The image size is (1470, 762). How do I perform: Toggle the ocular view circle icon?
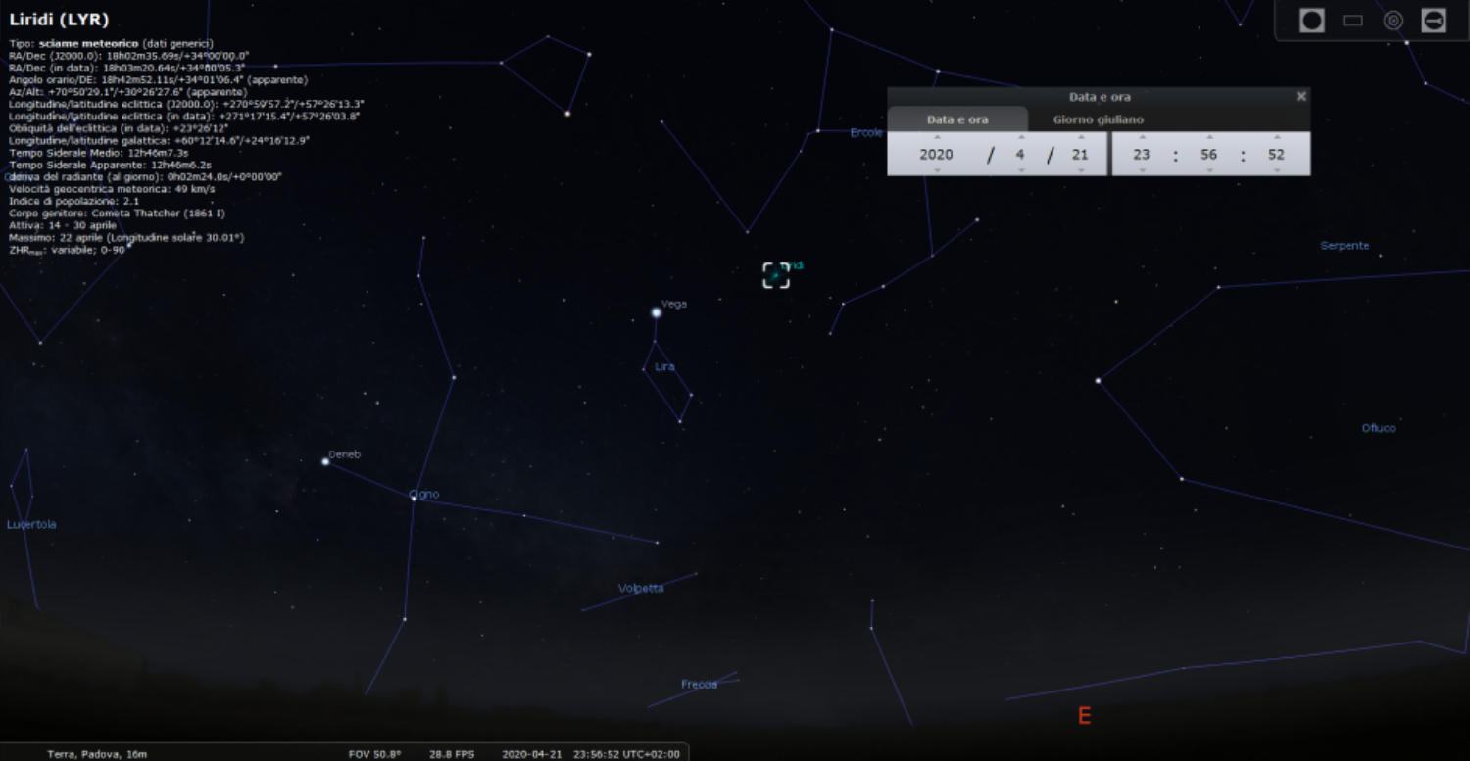click(1311, 21)
